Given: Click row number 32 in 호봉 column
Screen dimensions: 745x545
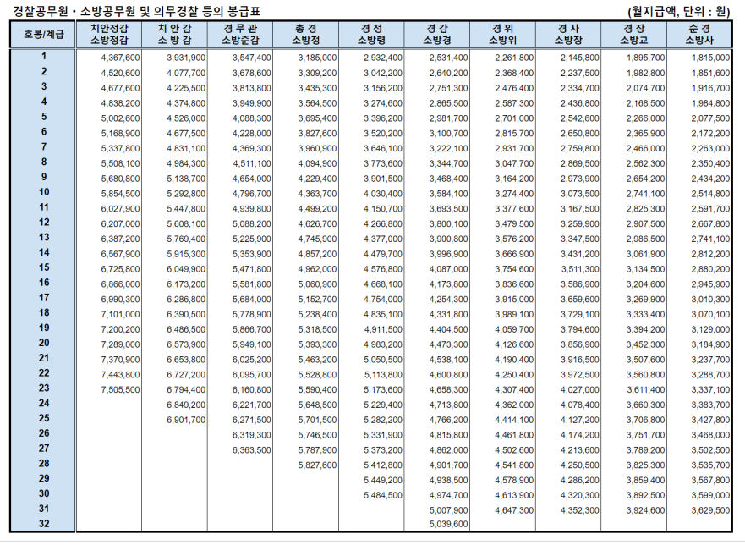Looking at the screenshot, I should click(x=44, y=524).
